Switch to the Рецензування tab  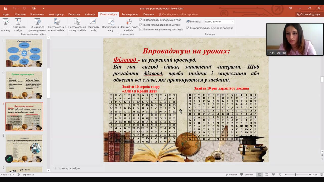pyautogui.click(x=130, y=15)
